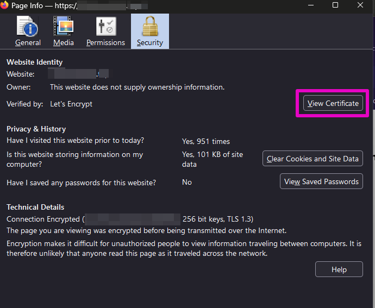375x308 pixels.
Task: Click the "Privacy & History" heading
Action: 36,129
